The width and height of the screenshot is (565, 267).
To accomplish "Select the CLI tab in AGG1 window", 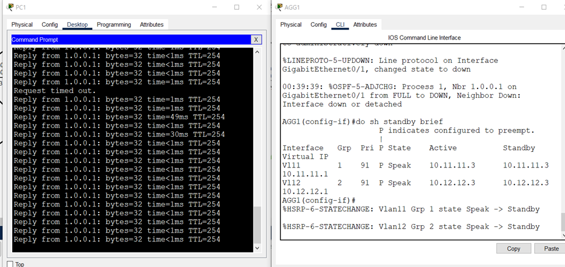I will click(x=340, y=24).
